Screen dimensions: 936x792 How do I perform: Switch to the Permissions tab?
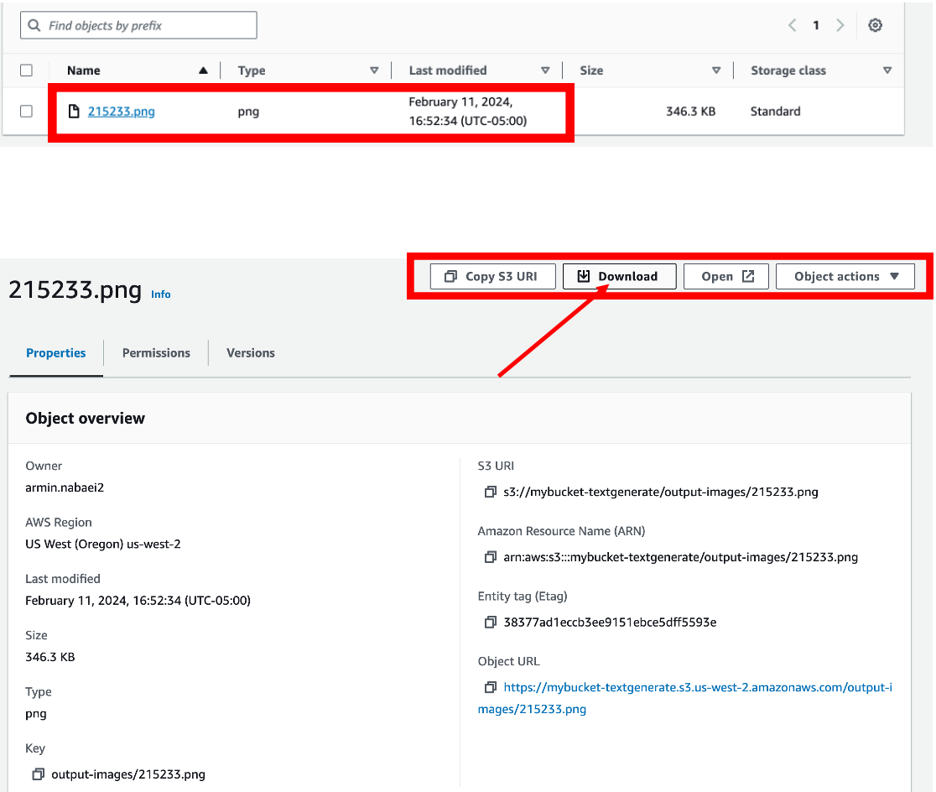(156, 353)
